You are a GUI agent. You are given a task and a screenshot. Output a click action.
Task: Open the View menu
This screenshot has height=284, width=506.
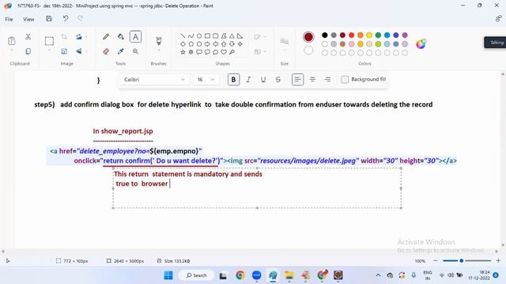pyautogui.click(x=28, y=19)
